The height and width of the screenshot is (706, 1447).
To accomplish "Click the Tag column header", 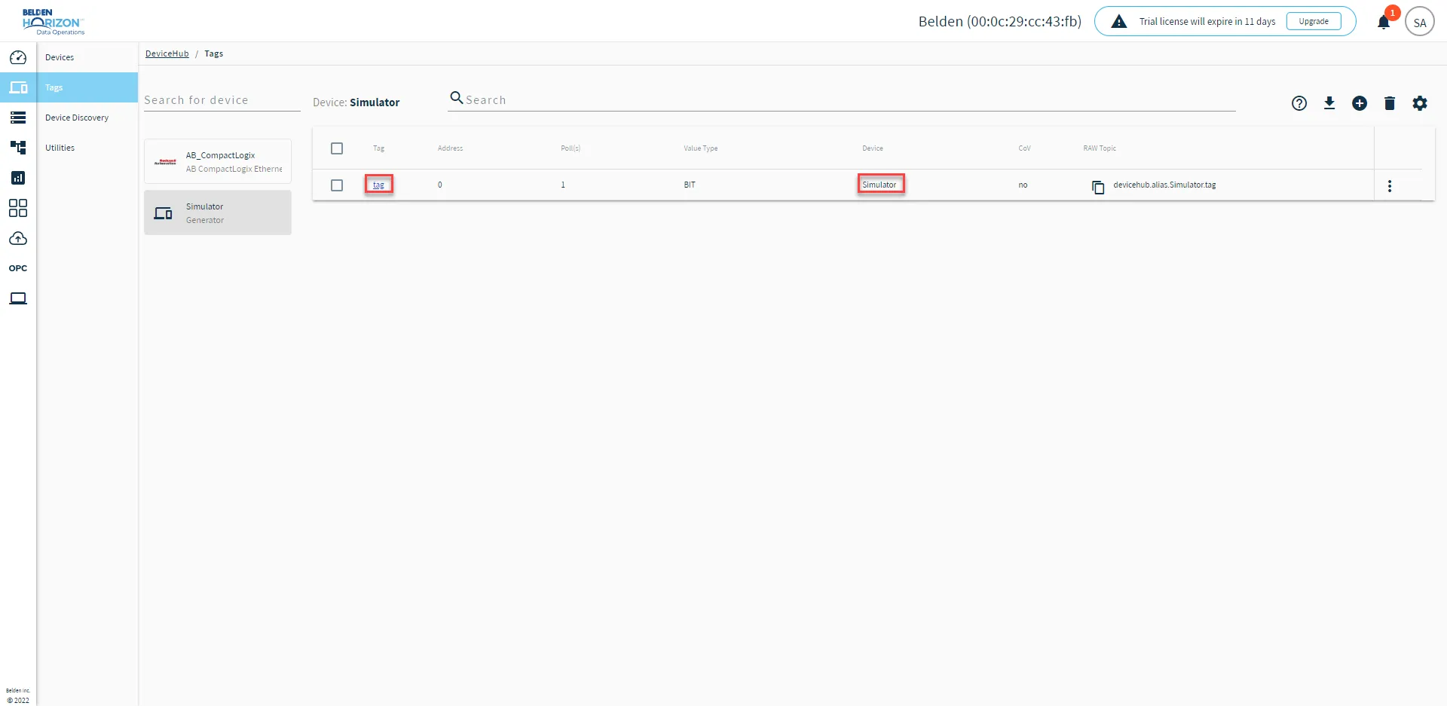I will coord(378,148).
